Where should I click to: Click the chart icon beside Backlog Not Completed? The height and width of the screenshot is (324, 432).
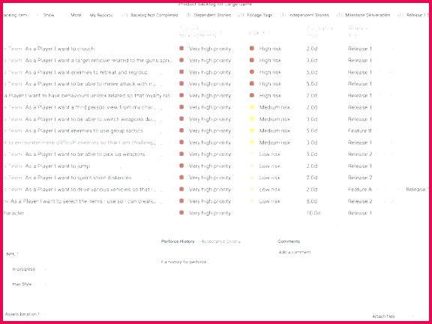point(124,15)
